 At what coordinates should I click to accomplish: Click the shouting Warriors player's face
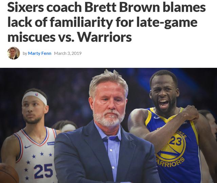click(x=164, y=96)
